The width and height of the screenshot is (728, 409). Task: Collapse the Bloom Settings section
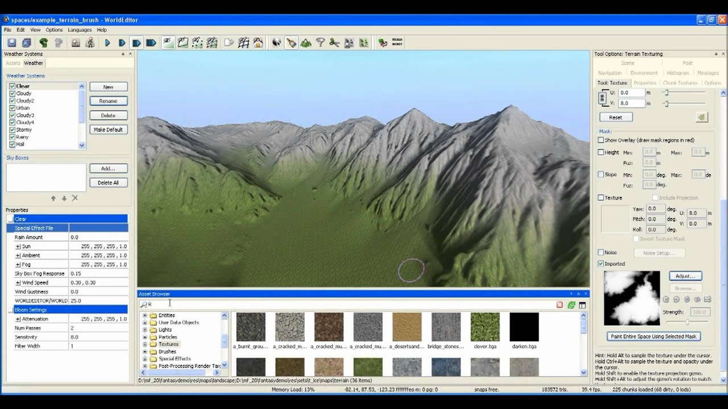click(x=10, y=310)
